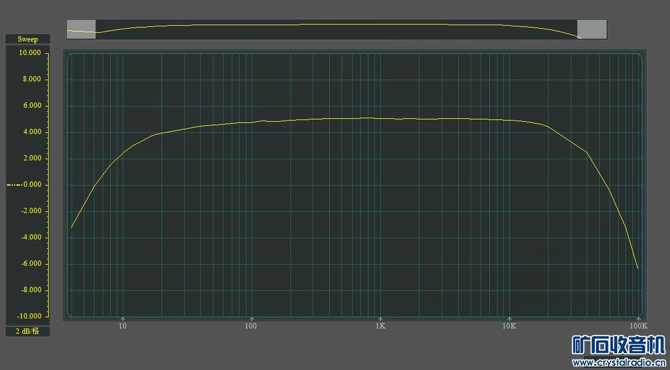Click the -4.000 Y-axis label
This screenshot has height=370, width=670.
click(x=31, y=237)
